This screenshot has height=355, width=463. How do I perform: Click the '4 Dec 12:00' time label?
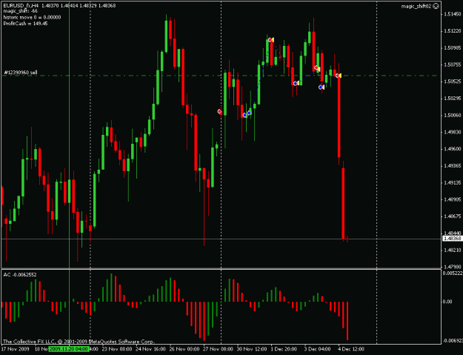click(351, 349)
